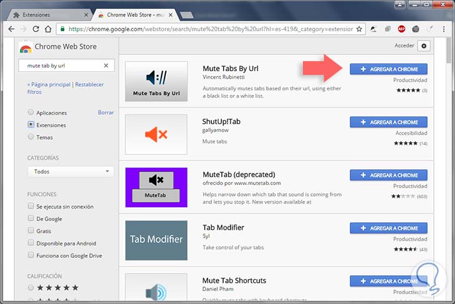
Task: Click Restablecer filtros link
Action: coord(65,88)
